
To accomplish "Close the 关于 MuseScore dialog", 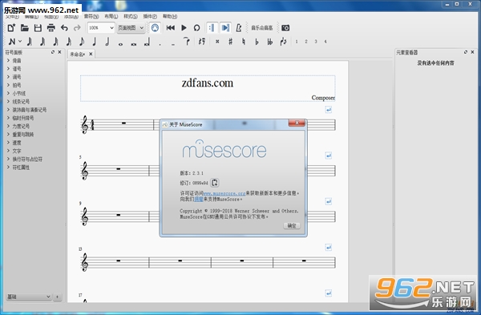I will tap(297, 123).
